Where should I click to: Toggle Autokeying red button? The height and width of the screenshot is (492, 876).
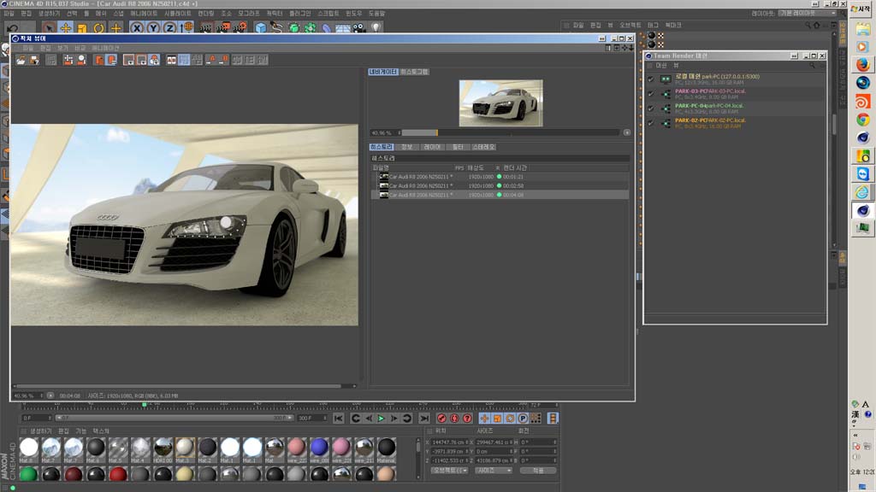click(x=454, y=419)
